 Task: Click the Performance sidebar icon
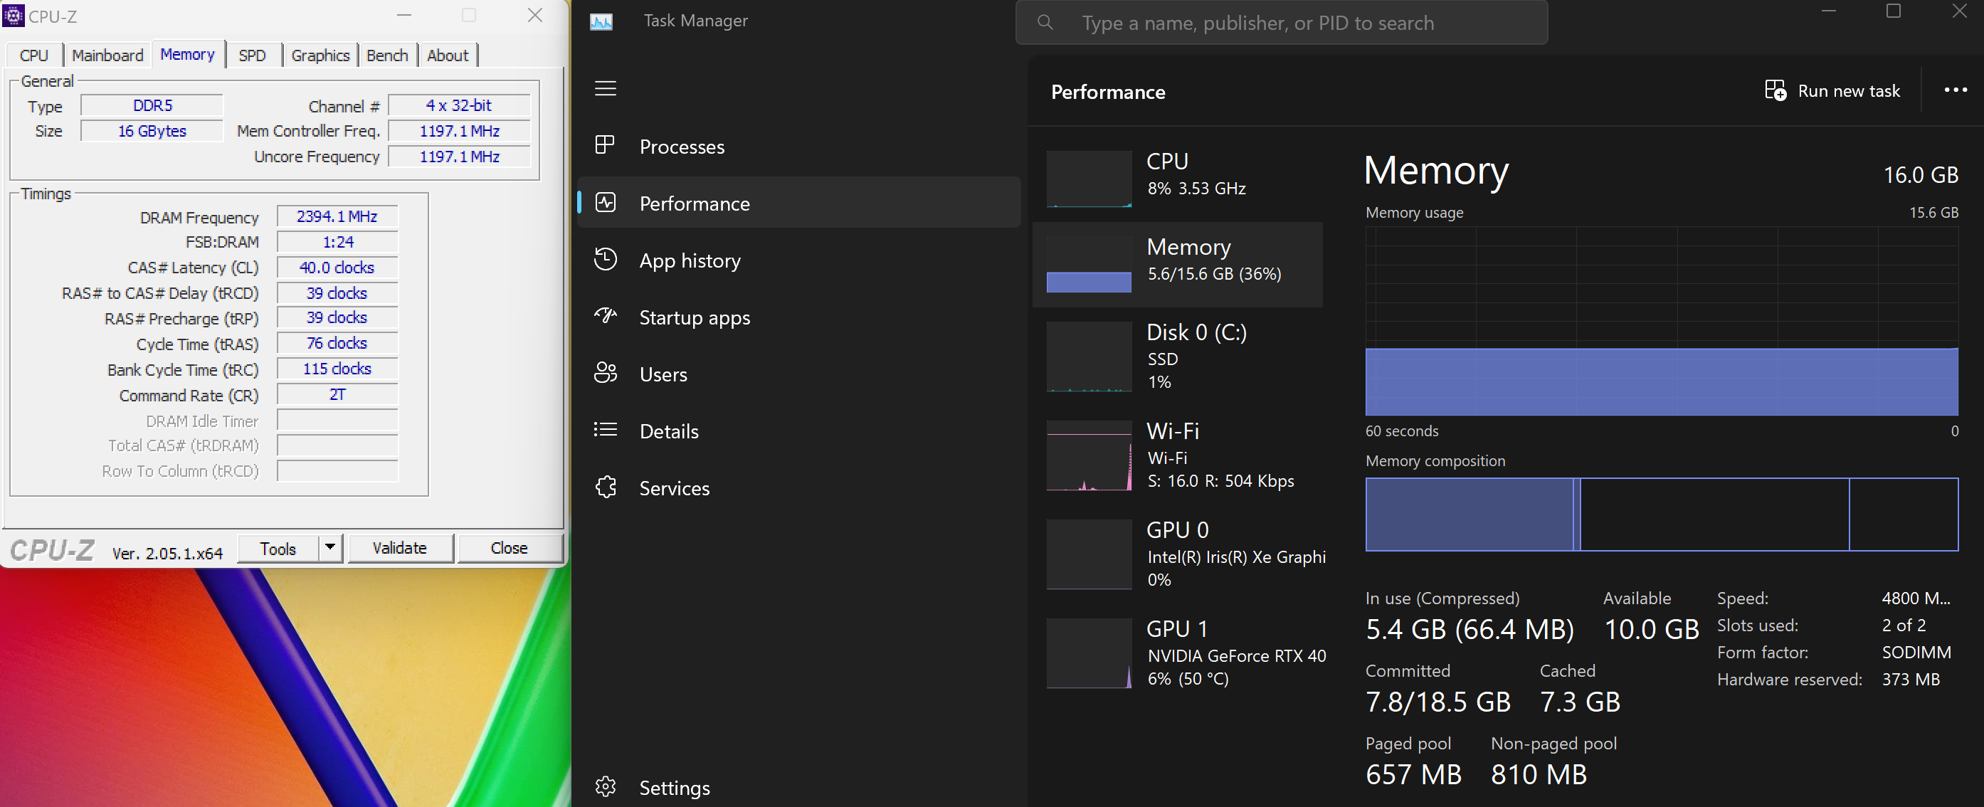pyautogui.click(x=606, y=203)
